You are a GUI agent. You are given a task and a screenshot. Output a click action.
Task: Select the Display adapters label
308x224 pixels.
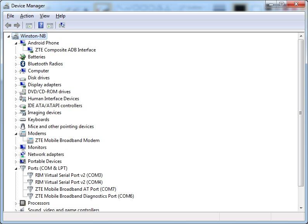(x=45, y=85)
